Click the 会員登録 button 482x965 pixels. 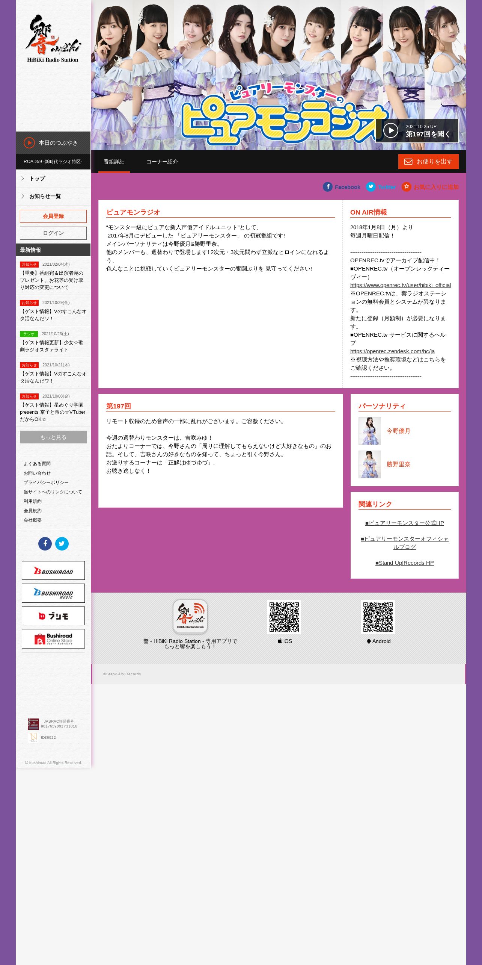point(53,216)
